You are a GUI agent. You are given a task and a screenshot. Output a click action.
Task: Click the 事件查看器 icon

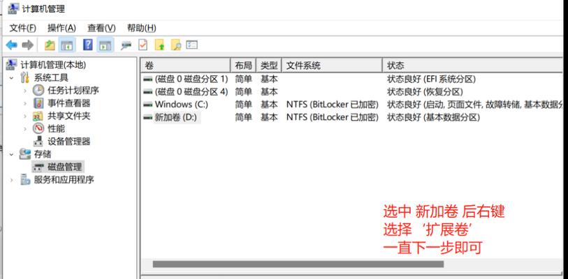coord(38,103)
